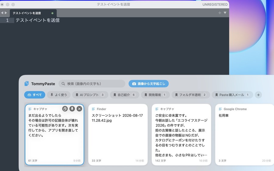Switch to the AIプロンプト folder tab
Screen dimensions: 274x171
[x=90, y=95]
